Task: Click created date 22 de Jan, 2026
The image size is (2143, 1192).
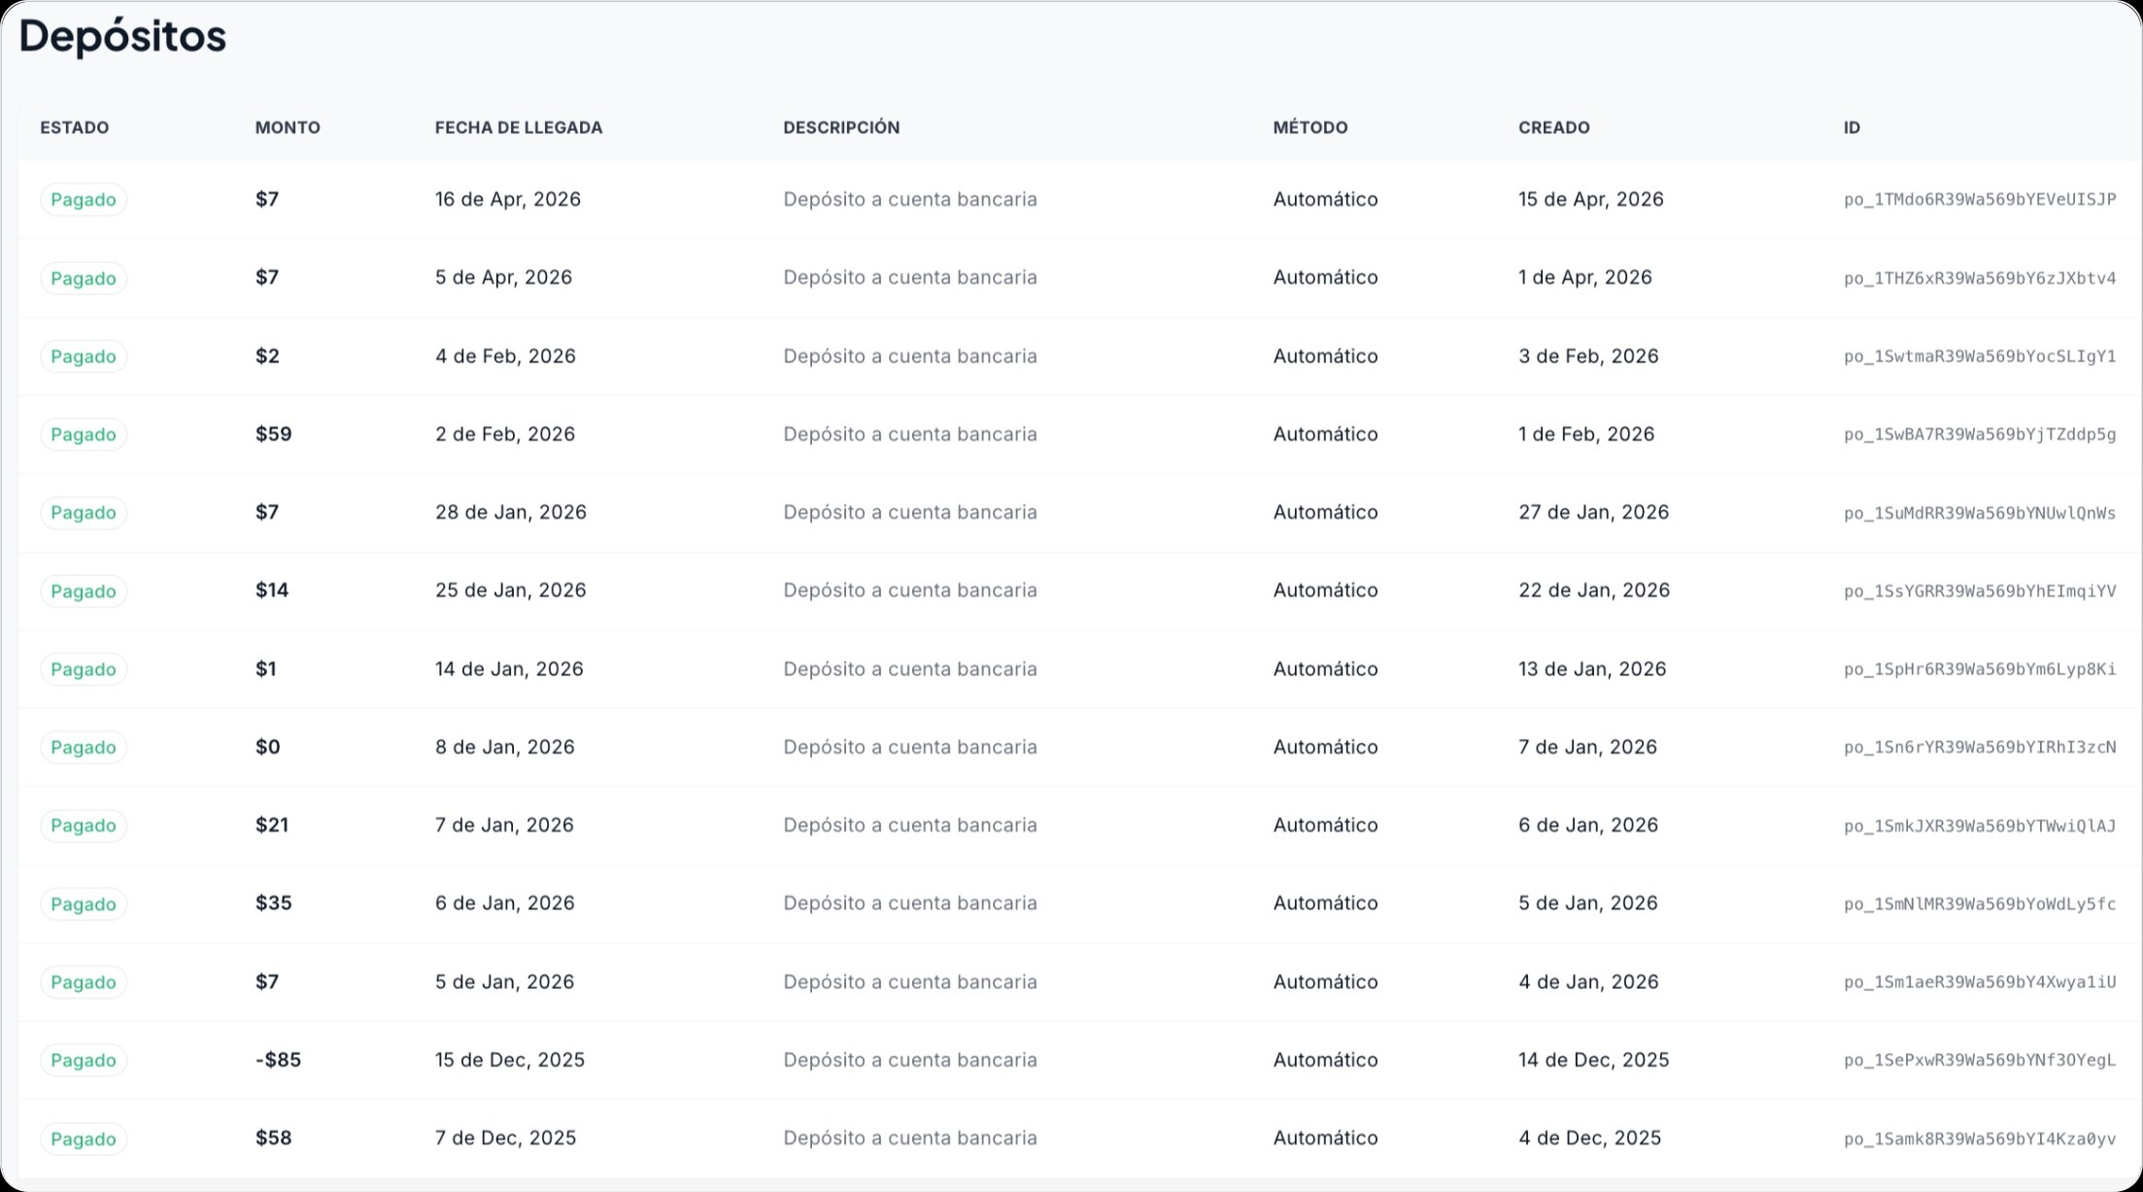Action: click(1594, 591)
